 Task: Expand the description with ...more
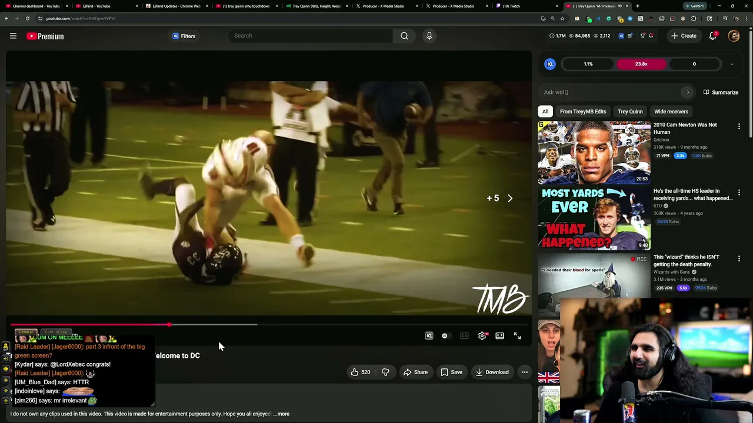tap(282, 414)
